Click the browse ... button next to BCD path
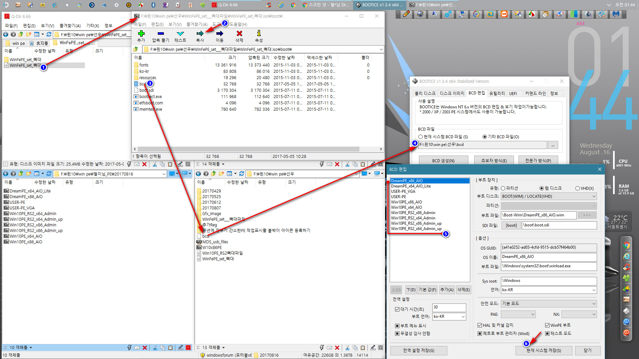This screenshot has width=639, height=359. [x=553, y=145]
